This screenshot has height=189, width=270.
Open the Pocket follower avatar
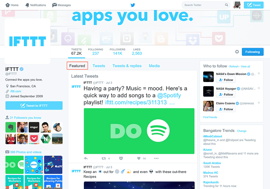click(34, 139)
